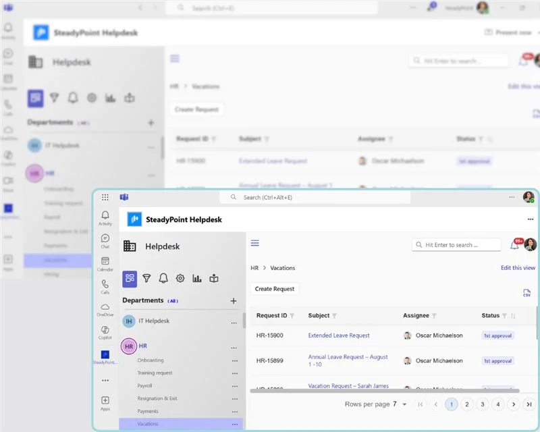Open IT Helpdesk department options menu
This screenshot has height=432, width=540.
pos(234,323)
